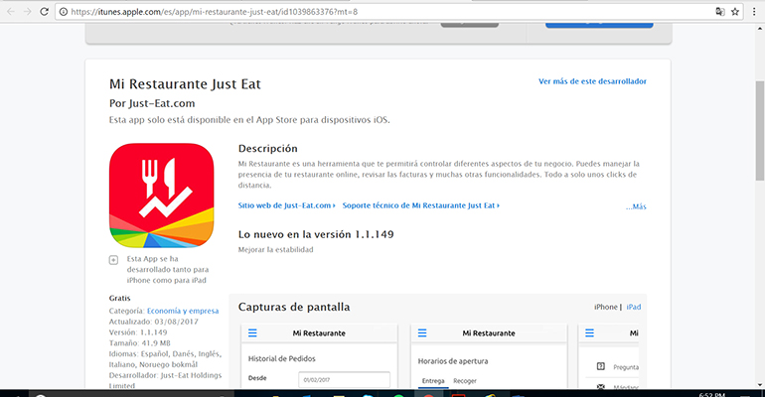The image size is (765, 397).
Task: Click hamburger menu in the Pregunta screenshot
Action: click(589, 333)
